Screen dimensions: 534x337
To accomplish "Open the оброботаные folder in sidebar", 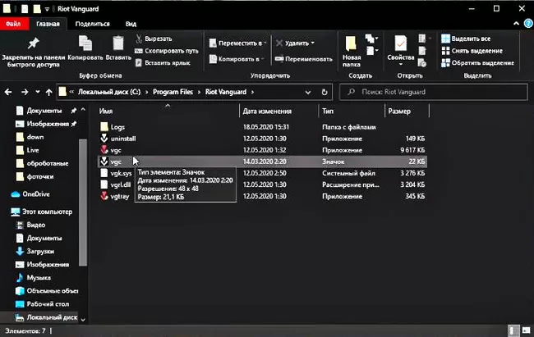I will click(x=47, y=163).
